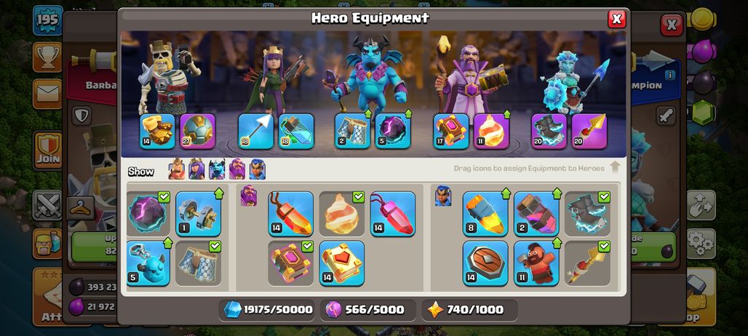Select the Giant Gauntlet equipment level 27
The image size is (748, 336).
click(x=197, y=131)
